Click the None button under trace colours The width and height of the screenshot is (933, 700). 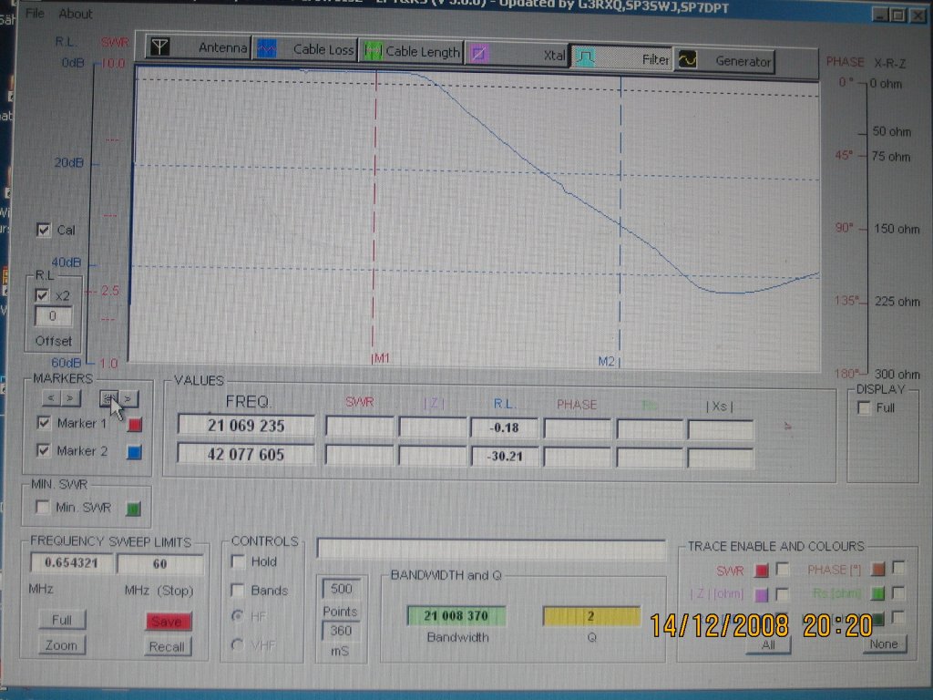tap(883, 643)
